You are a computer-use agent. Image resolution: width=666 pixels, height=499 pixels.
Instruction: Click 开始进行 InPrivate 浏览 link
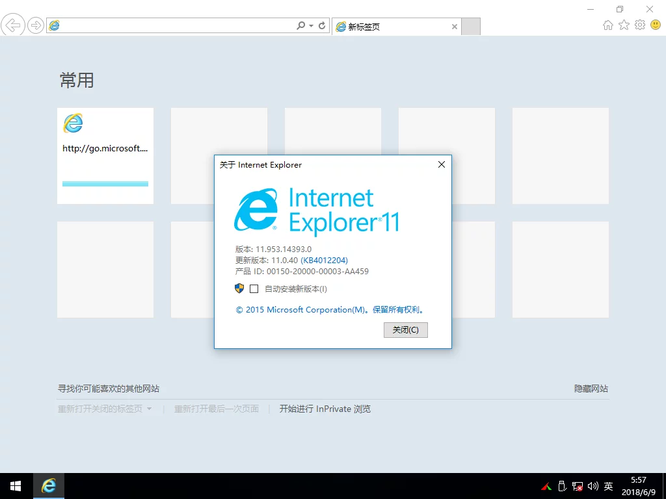(x=325, y=409)
